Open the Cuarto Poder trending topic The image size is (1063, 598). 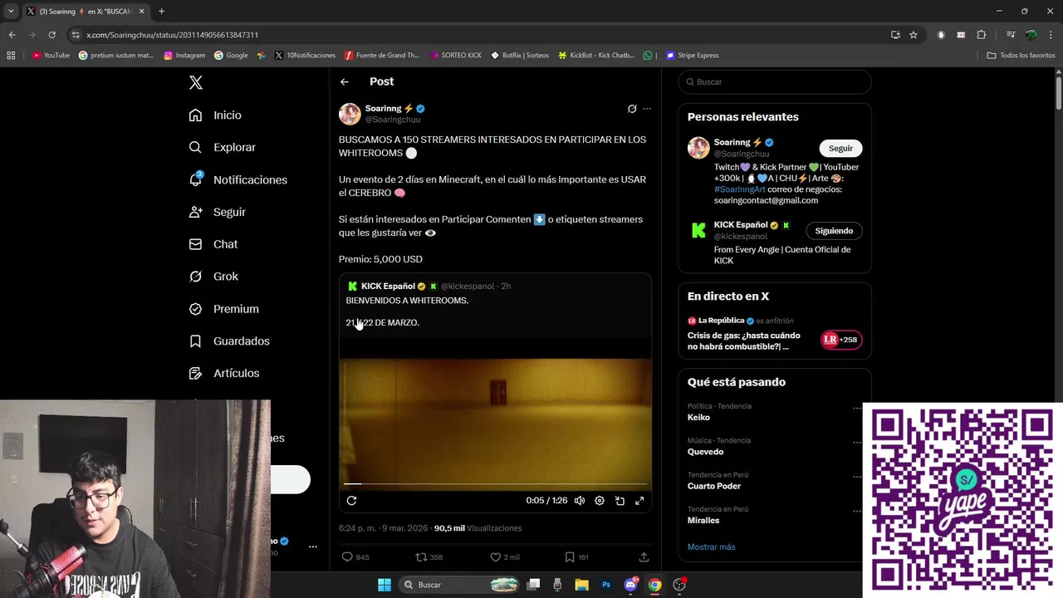714,486
